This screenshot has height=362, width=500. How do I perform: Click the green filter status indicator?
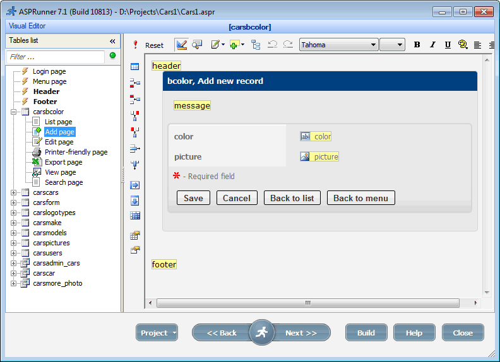pos(112,55)
